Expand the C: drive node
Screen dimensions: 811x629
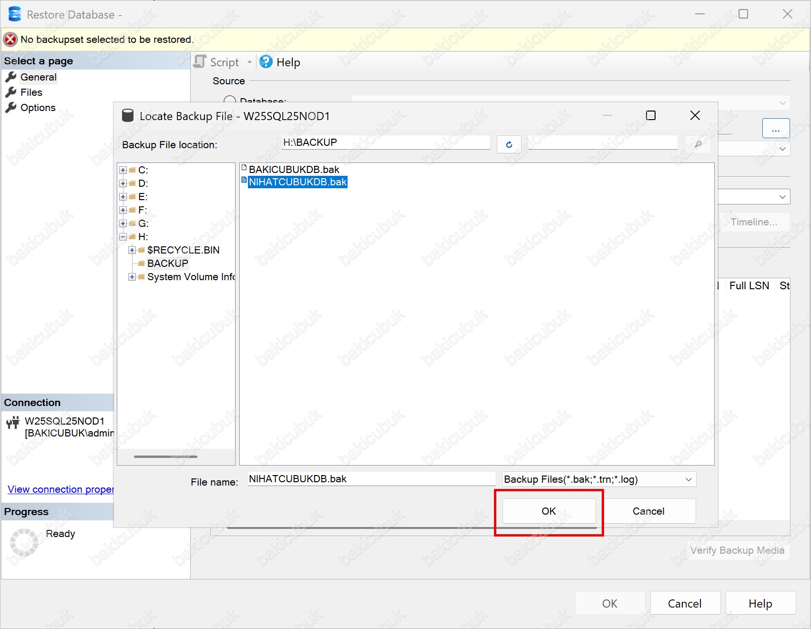(x=123, y=170)
